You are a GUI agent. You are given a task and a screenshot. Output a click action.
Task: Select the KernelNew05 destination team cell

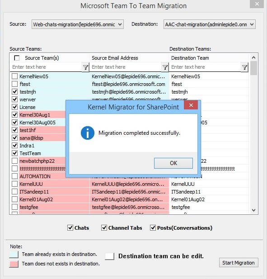pyautogui.click(x=209, y=76)
